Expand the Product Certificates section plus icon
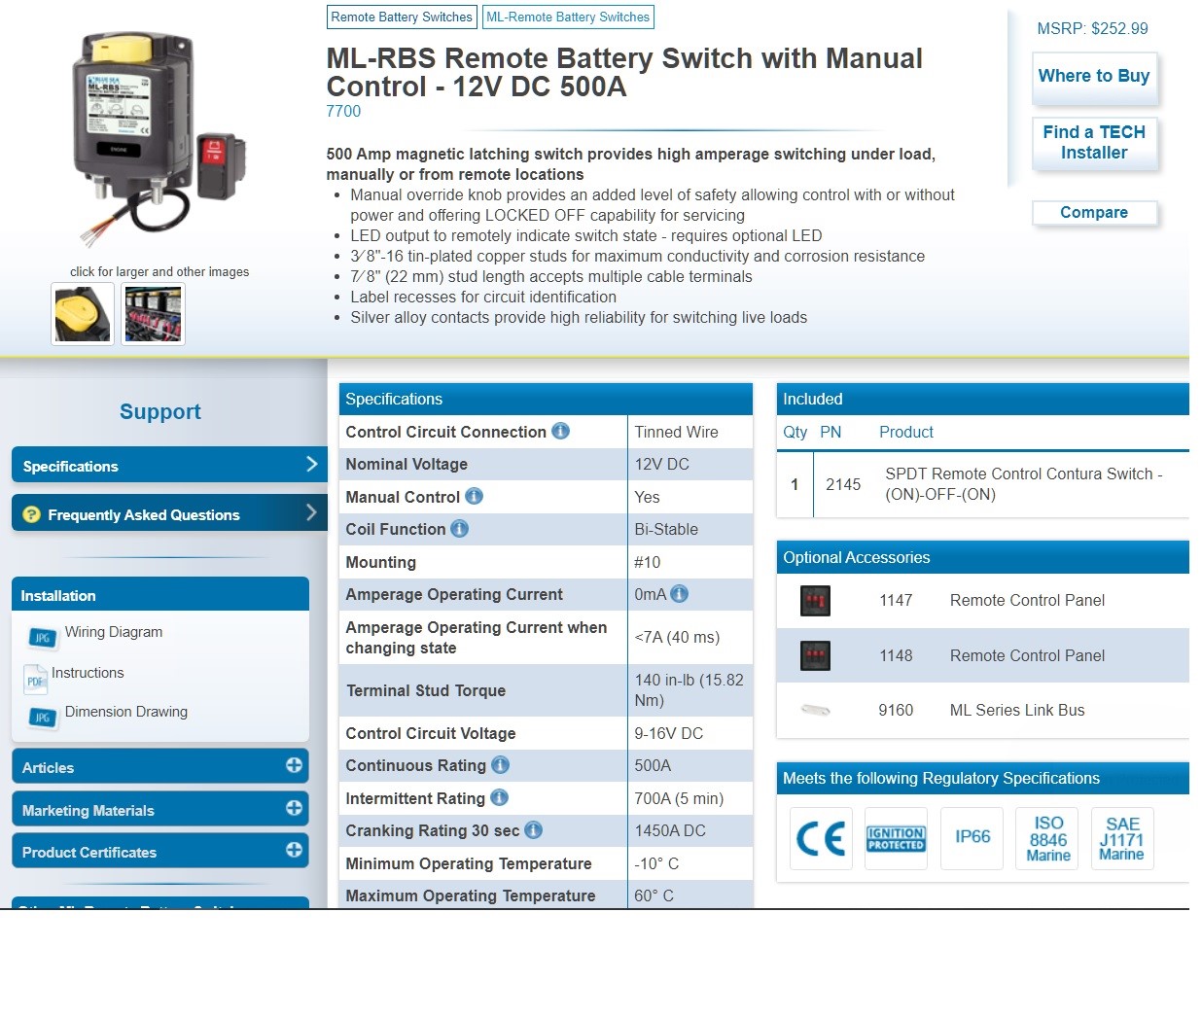 (x=294, y=850)
